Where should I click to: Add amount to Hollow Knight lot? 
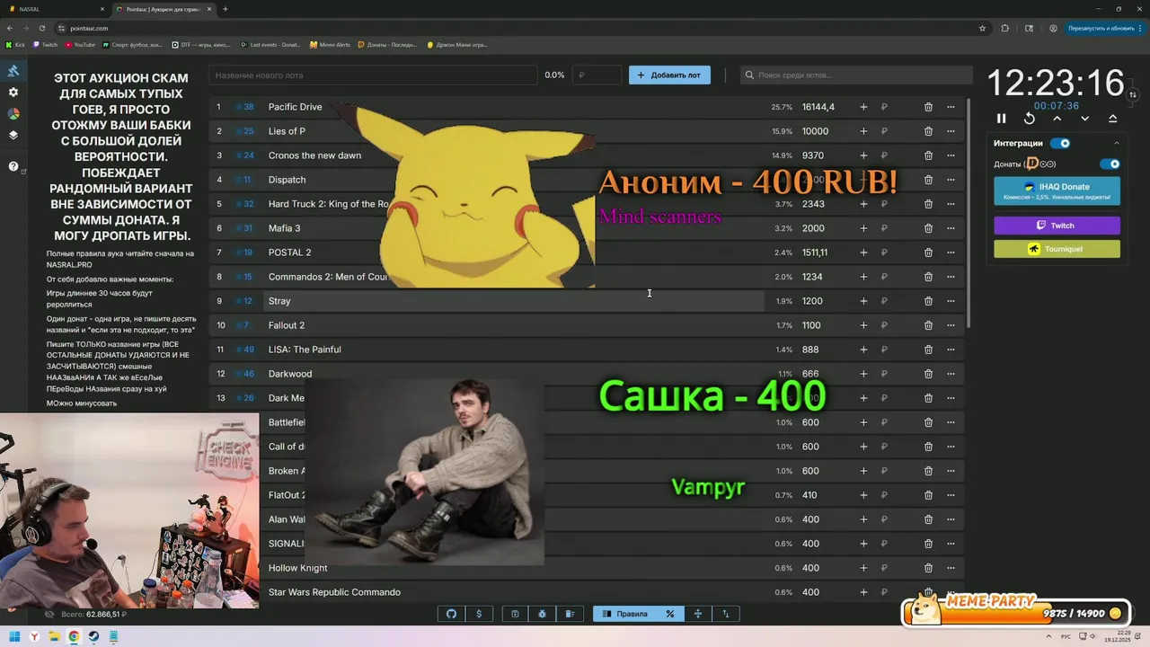point(863,568)
